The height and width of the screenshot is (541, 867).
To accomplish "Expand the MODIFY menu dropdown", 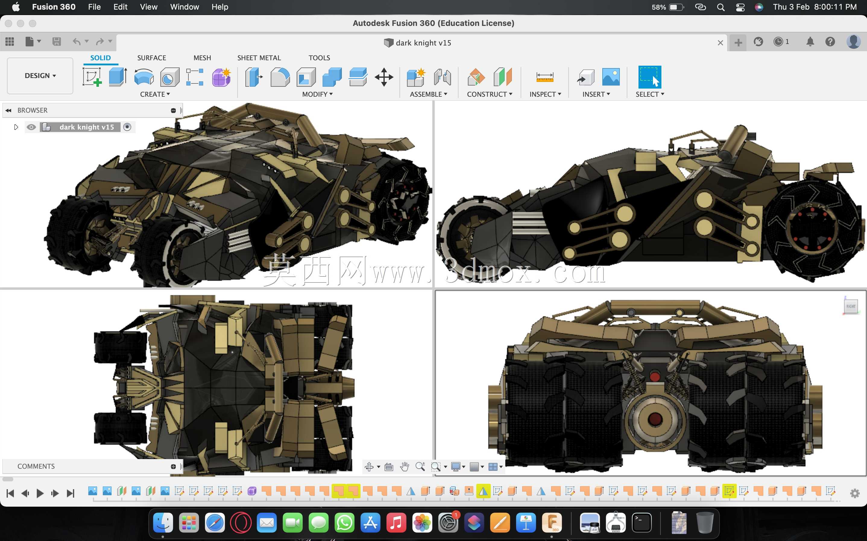I will 317,94.
